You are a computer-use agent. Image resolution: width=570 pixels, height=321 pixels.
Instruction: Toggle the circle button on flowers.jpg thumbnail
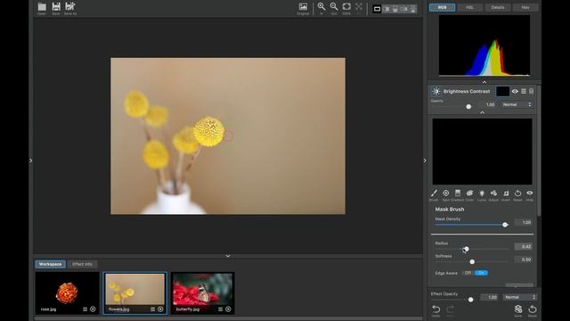pyautogui.click(x=160, y=309)
